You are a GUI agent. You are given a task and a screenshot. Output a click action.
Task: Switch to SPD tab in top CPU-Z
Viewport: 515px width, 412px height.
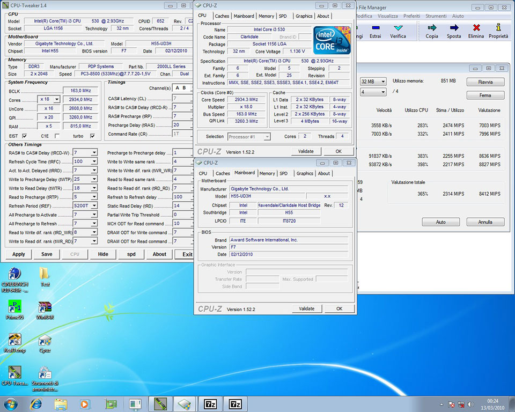point(283,16)
